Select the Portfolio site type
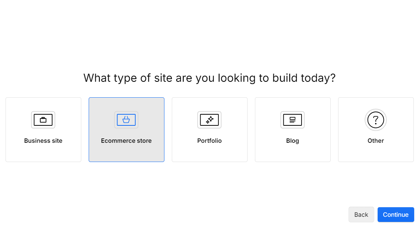The width and height of the screenshot is (419, 226). (x=209, y=129)
